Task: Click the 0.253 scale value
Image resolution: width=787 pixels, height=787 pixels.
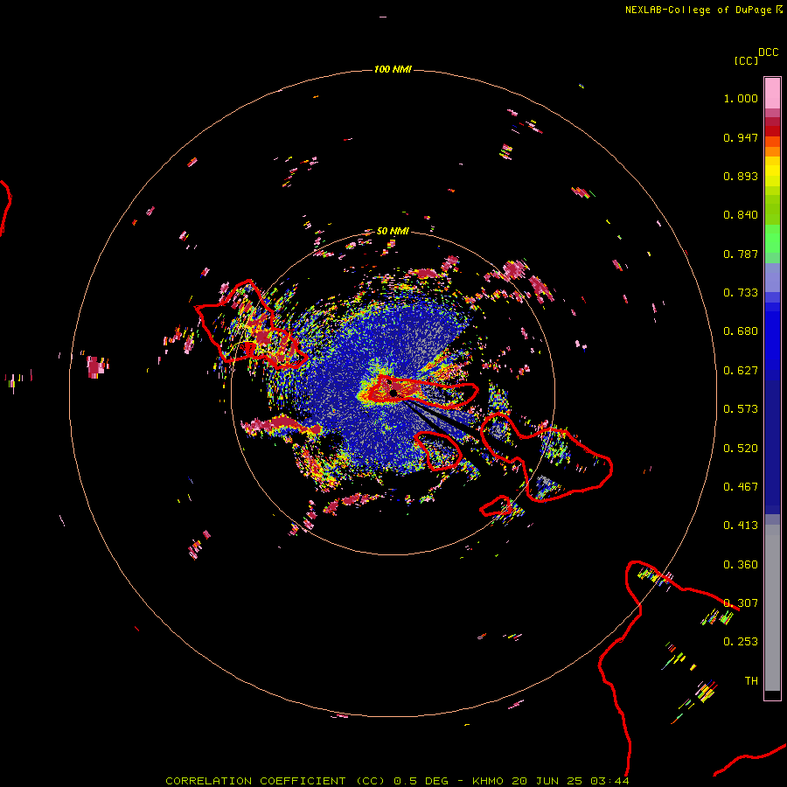Action: click(741, 642)
